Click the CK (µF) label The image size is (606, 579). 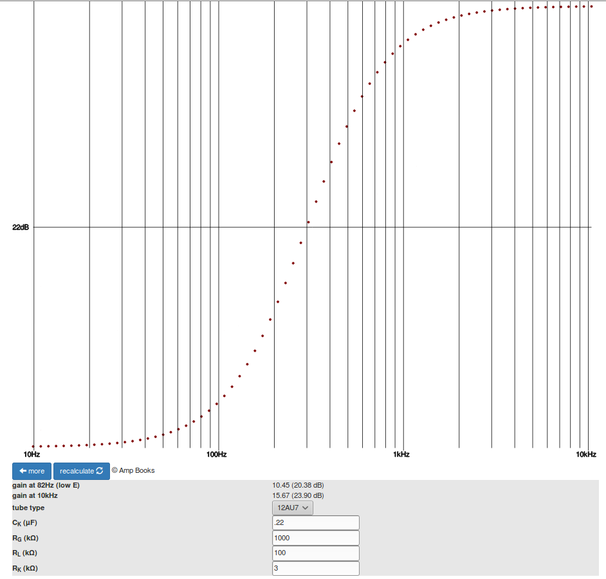coord(24,523)
